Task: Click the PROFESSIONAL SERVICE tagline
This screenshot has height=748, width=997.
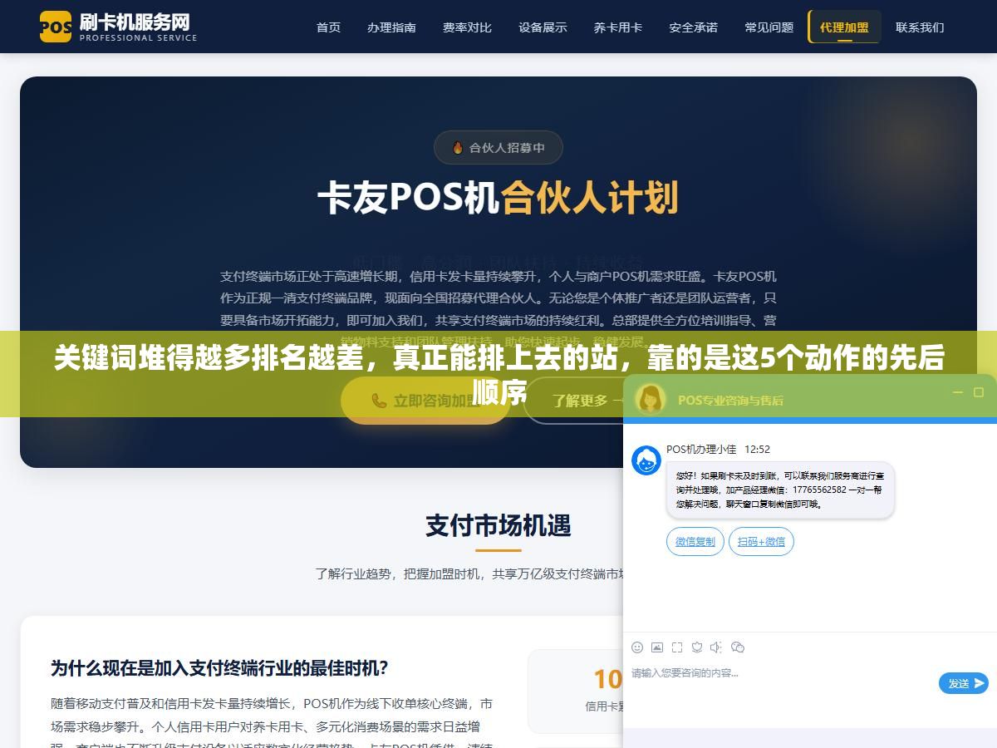Action: pos(139,38)
